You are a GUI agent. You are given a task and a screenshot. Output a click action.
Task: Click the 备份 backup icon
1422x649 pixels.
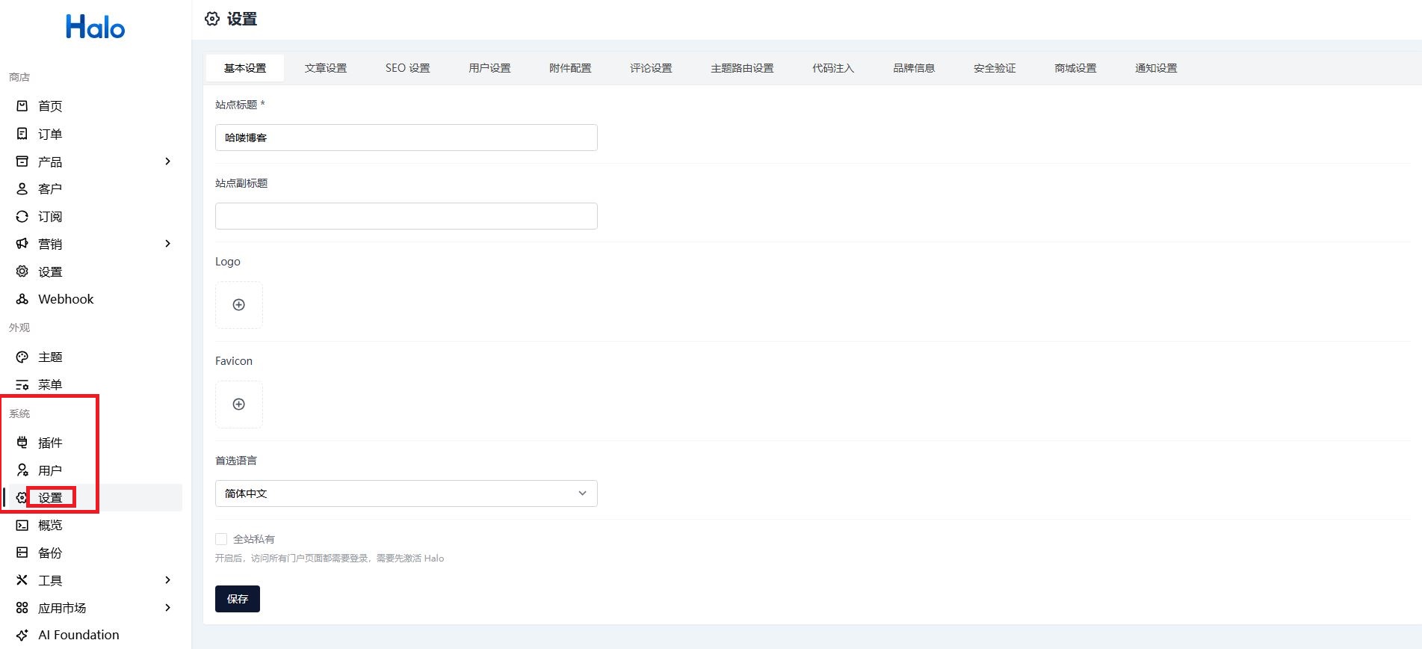22,553
